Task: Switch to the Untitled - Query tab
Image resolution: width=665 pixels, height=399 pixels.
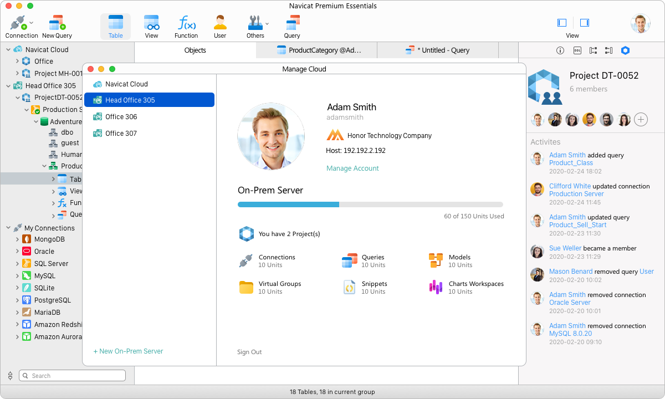Action: (438, 50)
